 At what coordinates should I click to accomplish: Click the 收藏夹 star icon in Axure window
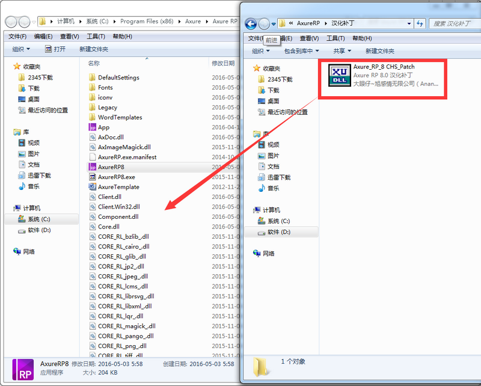tap(17, 66)
